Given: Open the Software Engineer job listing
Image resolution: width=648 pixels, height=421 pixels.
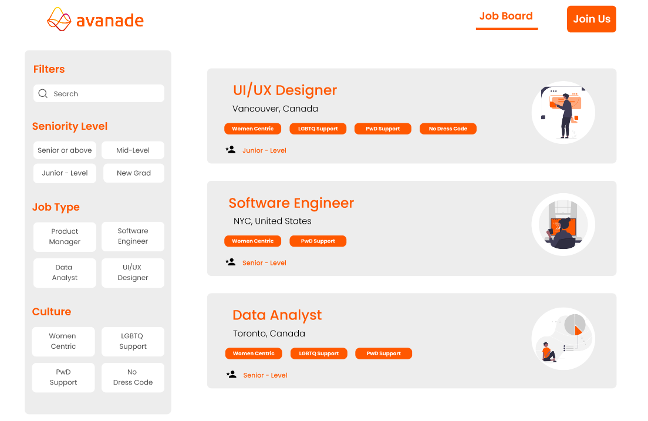Looking at the screenshot, I should pos(291,203).
